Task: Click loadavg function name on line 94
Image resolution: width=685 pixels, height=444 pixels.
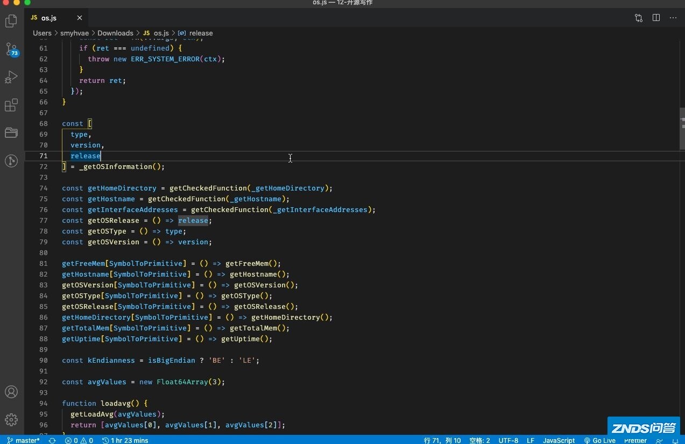Action: [x=116, y=403]
